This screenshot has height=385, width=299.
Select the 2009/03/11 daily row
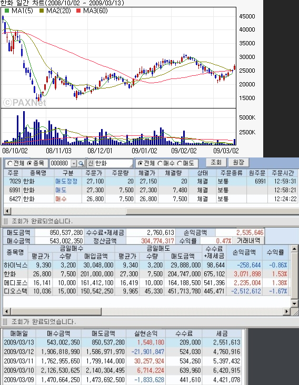(x=123, y=361)
